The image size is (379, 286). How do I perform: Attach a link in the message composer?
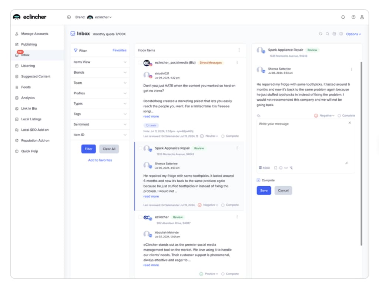287,167
